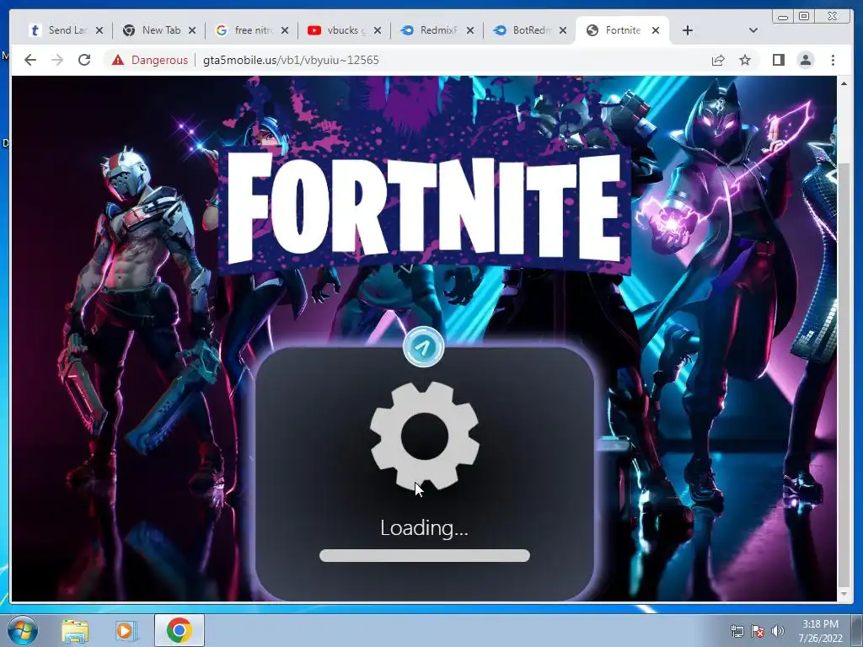Viewport: 863px width, 647px height.
Task: Close the RedmixF tab
Action: click(470, 30)
